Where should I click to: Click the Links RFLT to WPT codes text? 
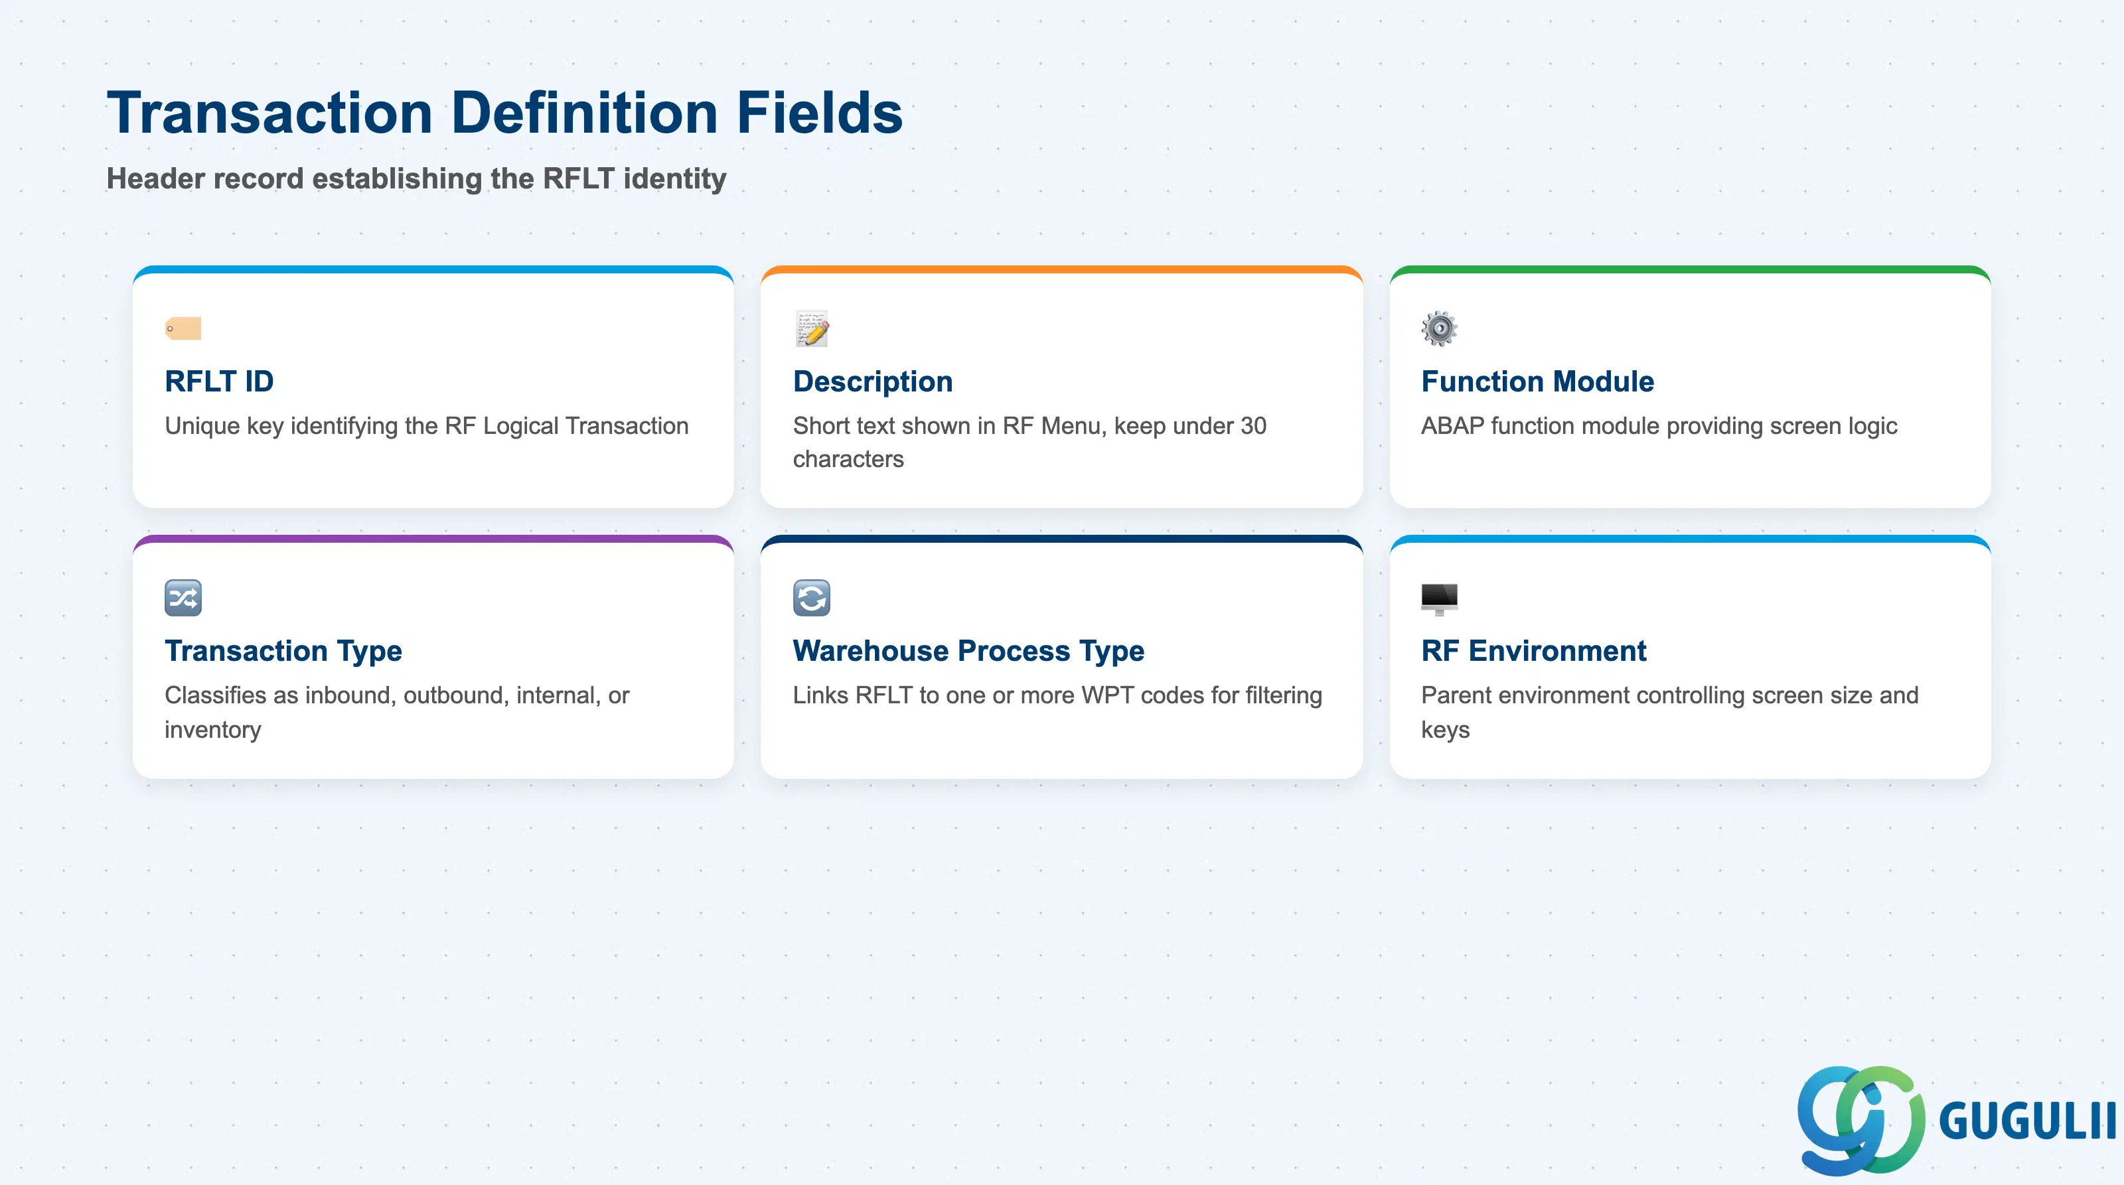click(1057, 695)
